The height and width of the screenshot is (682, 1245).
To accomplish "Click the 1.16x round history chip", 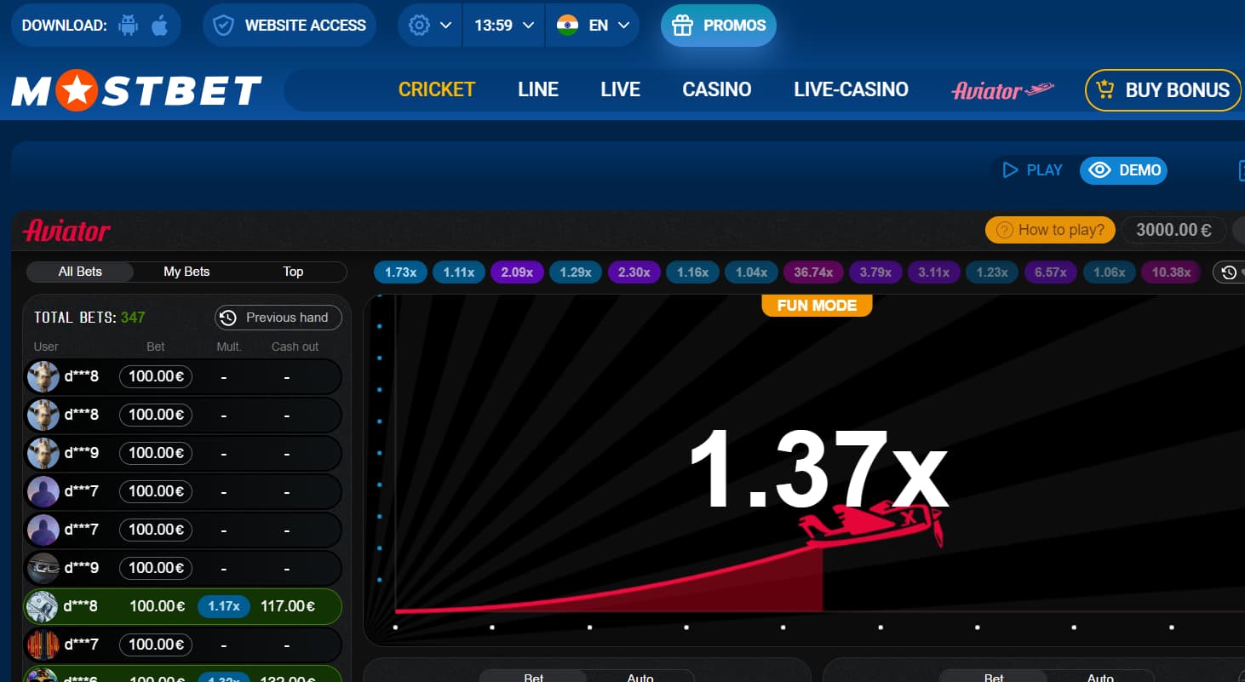I will click(x=692, y=272).
